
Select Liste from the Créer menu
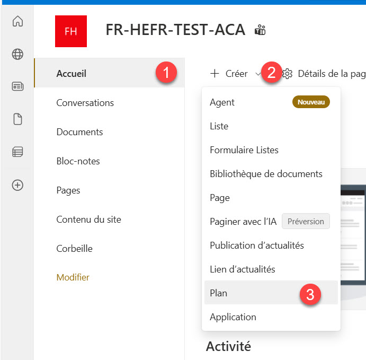point(219,126)
